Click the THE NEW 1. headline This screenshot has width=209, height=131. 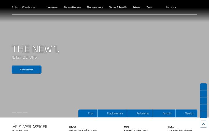[35, 49]
